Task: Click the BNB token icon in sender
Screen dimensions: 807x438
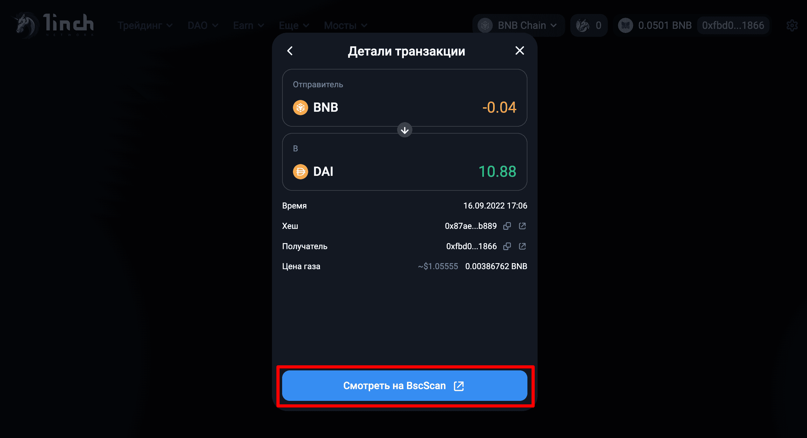Action: [300, 108]
